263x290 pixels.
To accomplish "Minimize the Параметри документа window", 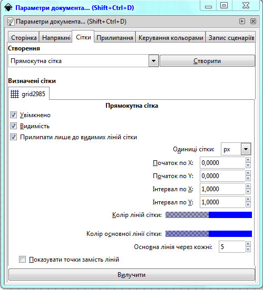I will point(208,6).
